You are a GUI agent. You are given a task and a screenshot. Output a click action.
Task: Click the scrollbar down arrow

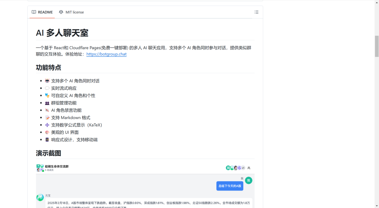coord(377,206)
